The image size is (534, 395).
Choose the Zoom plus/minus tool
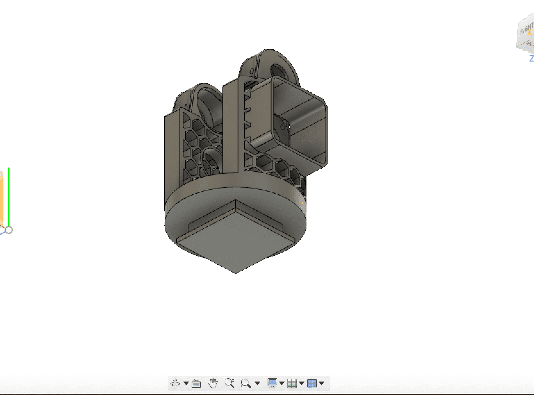point(229,383)
